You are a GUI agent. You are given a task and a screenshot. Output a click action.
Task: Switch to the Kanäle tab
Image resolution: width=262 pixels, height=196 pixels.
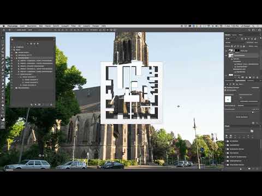(x=234, y=35)
